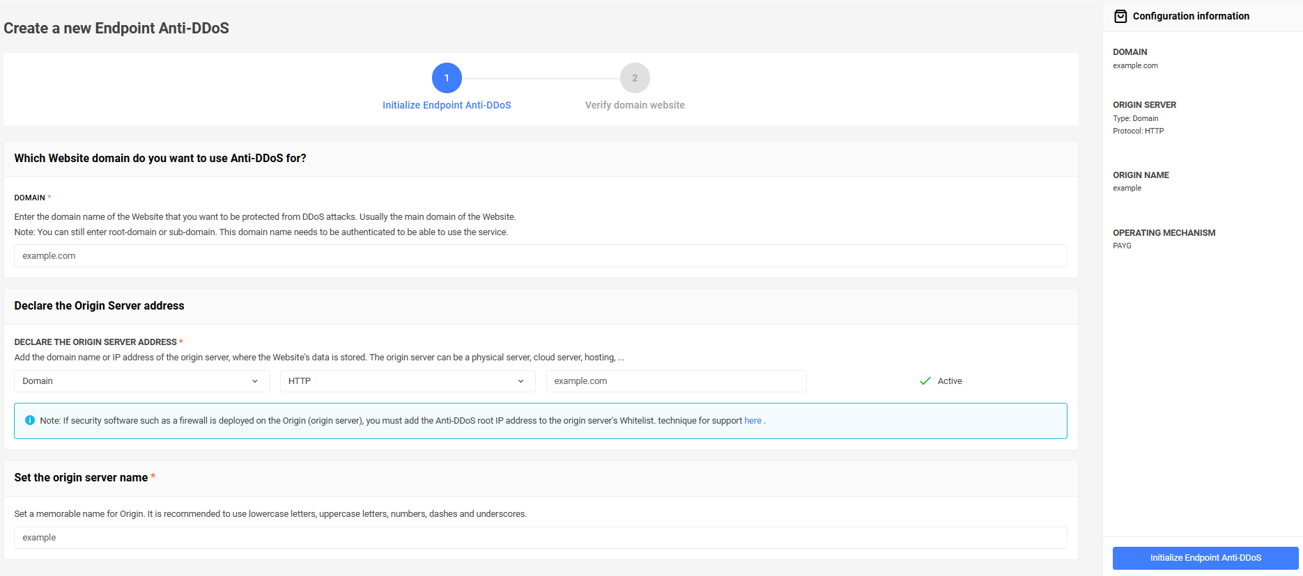Image resolution: width=1303 pixels, height=576 pixels.
Task: Click the OPERATING MECHANISM label
Action: coord(1164,233)
